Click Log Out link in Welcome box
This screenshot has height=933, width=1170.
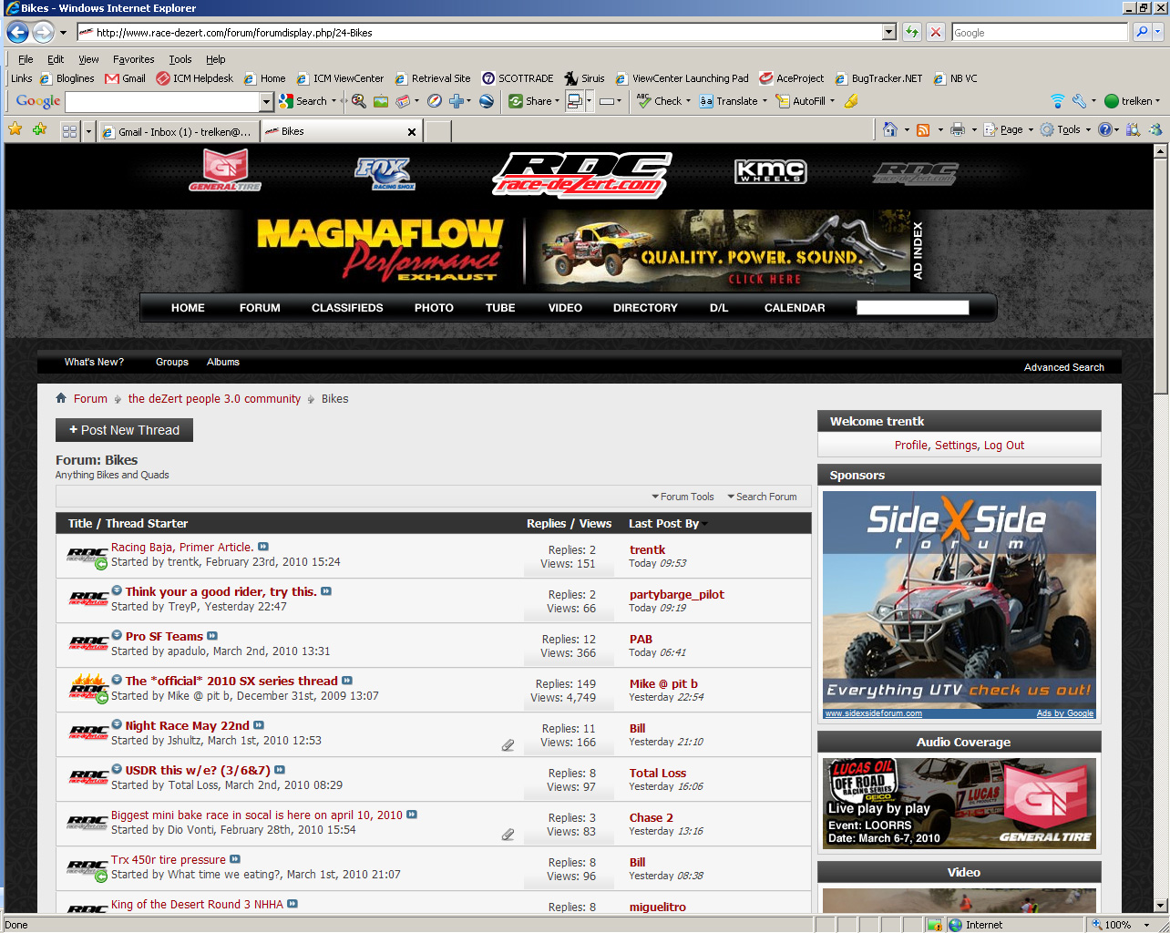1004,446
